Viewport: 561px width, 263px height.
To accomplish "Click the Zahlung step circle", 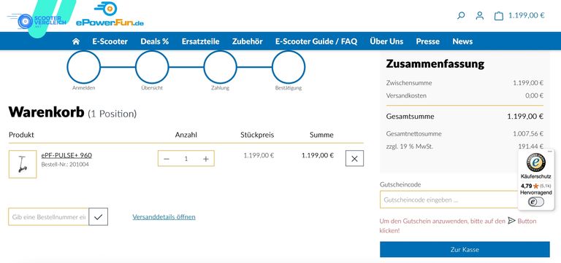I will 220,67.
